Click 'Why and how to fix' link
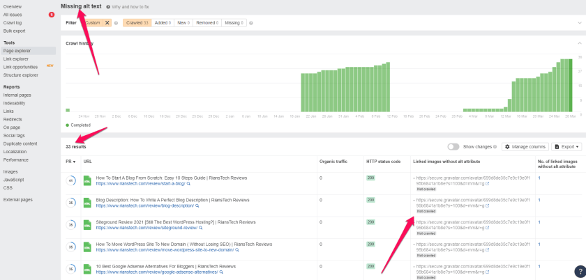Screen dimensions: 586x280 130,7
